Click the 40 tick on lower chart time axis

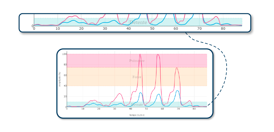(130, 109)
